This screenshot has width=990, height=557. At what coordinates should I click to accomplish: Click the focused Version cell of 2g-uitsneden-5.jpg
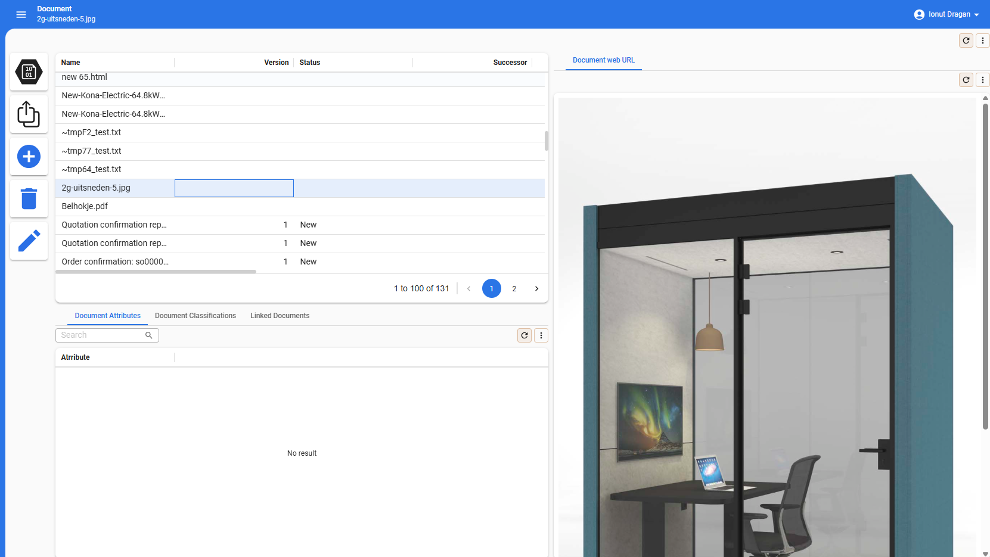click(234, 188)
